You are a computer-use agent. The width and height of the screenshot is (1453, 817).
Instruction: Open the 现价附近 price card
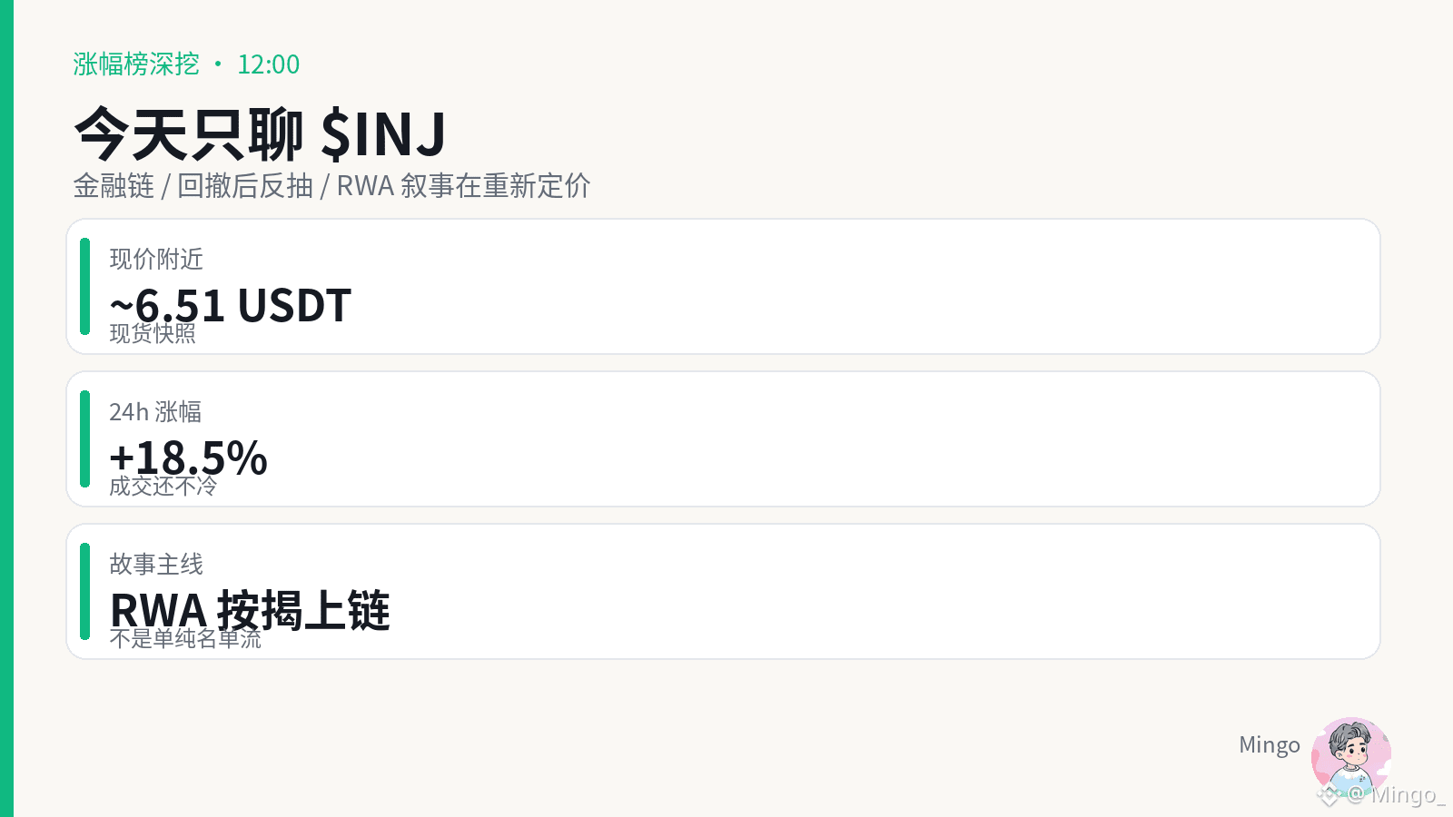723,287
